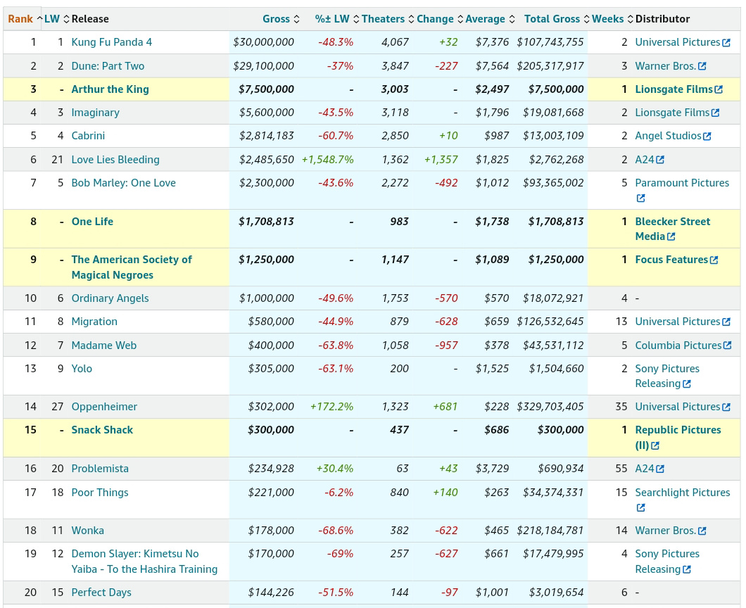The height and width of the screenshot is (608, 746).
Task: Click external link icon in Love Lies Bleeding row
Action: [x=660, y=160]
